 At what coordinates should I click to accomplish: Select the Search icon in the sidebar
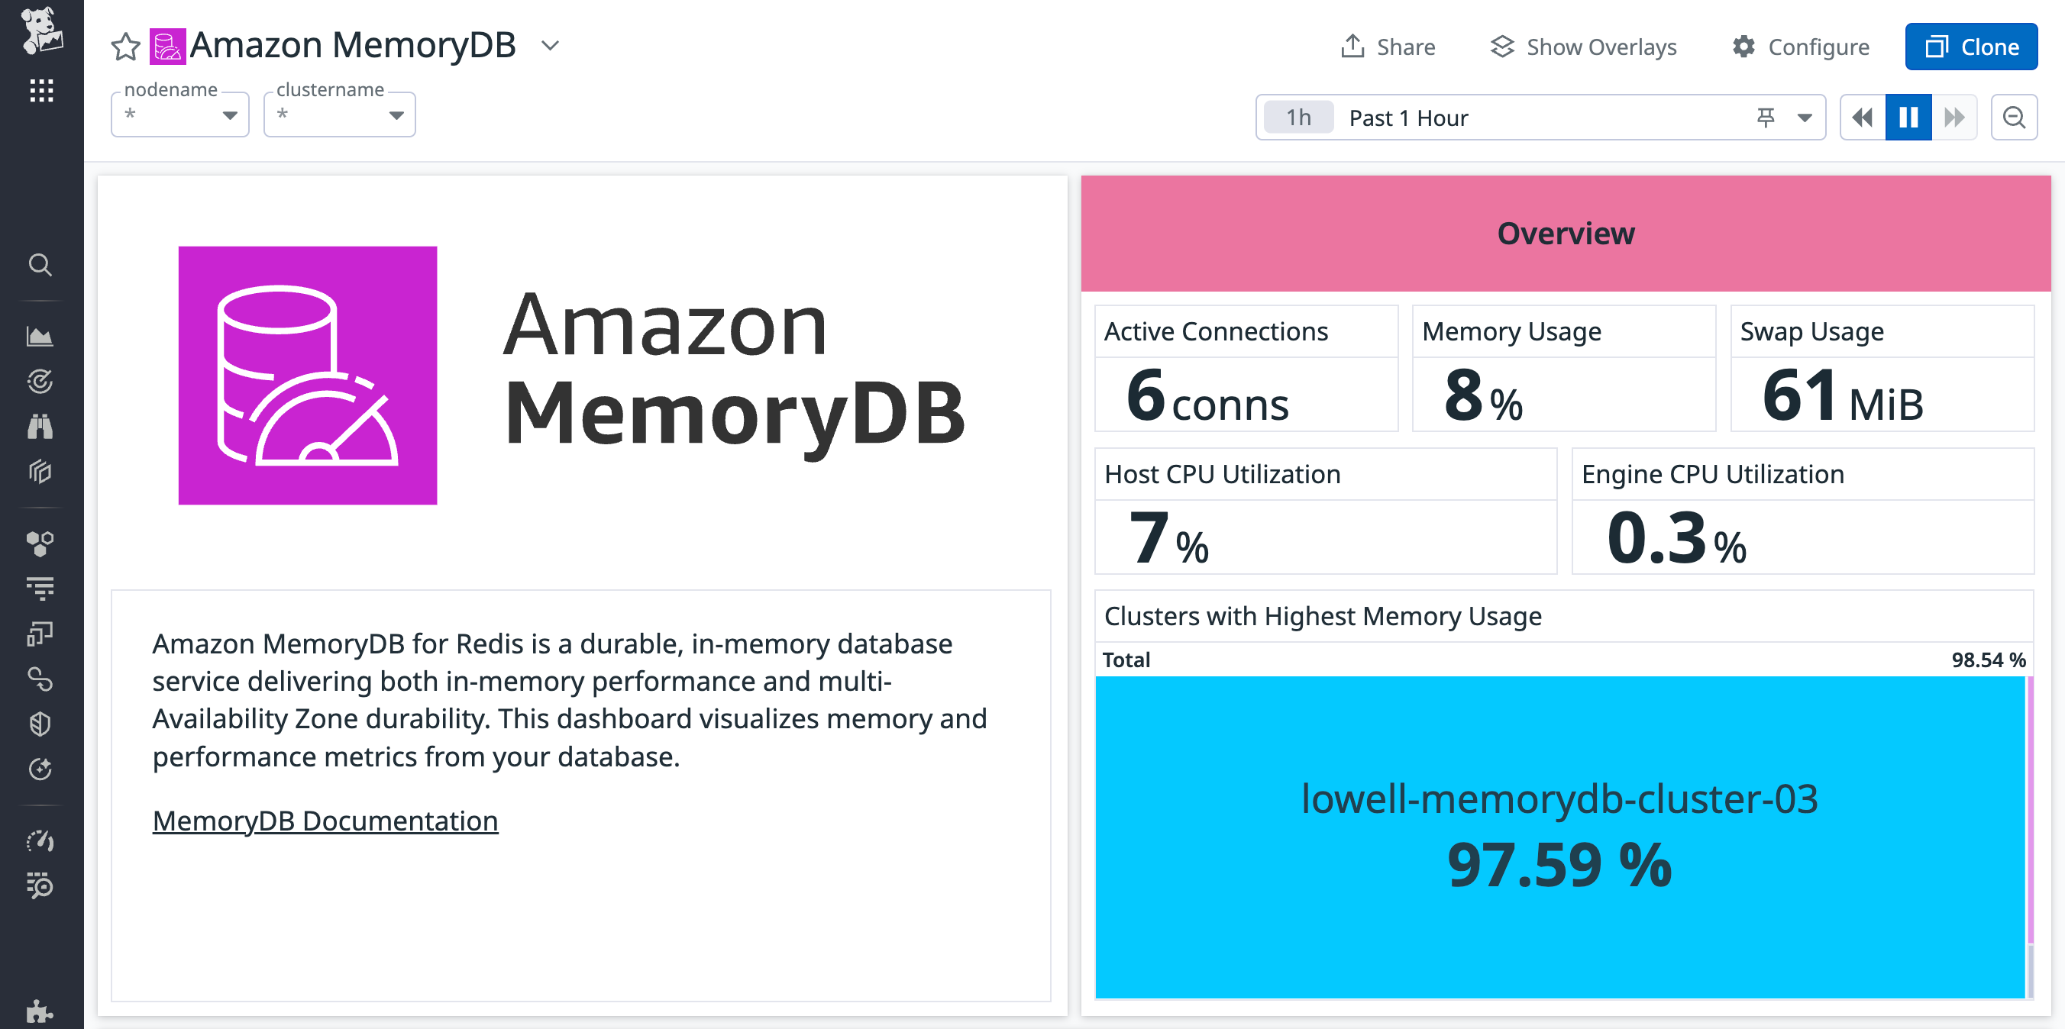[x=41, y=265]
